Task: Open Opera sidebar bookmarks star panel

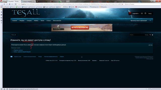Action: point(1,9)
